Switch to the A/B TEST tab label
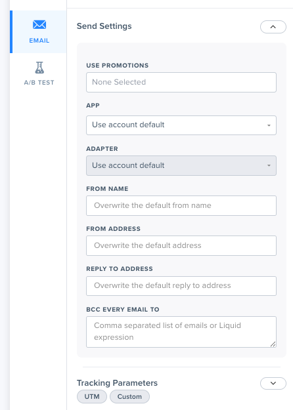This screenshot has width=293, height=410. click(x=39, y=83)
